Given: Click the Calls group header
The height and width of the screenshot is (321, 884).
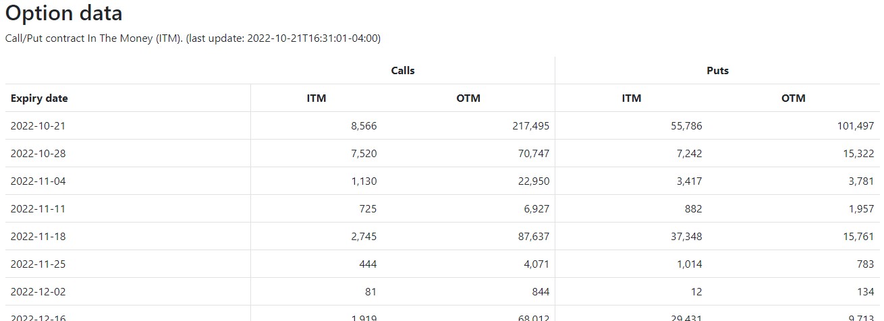Looking at the screenshot, I should click(x=403, y=71).
